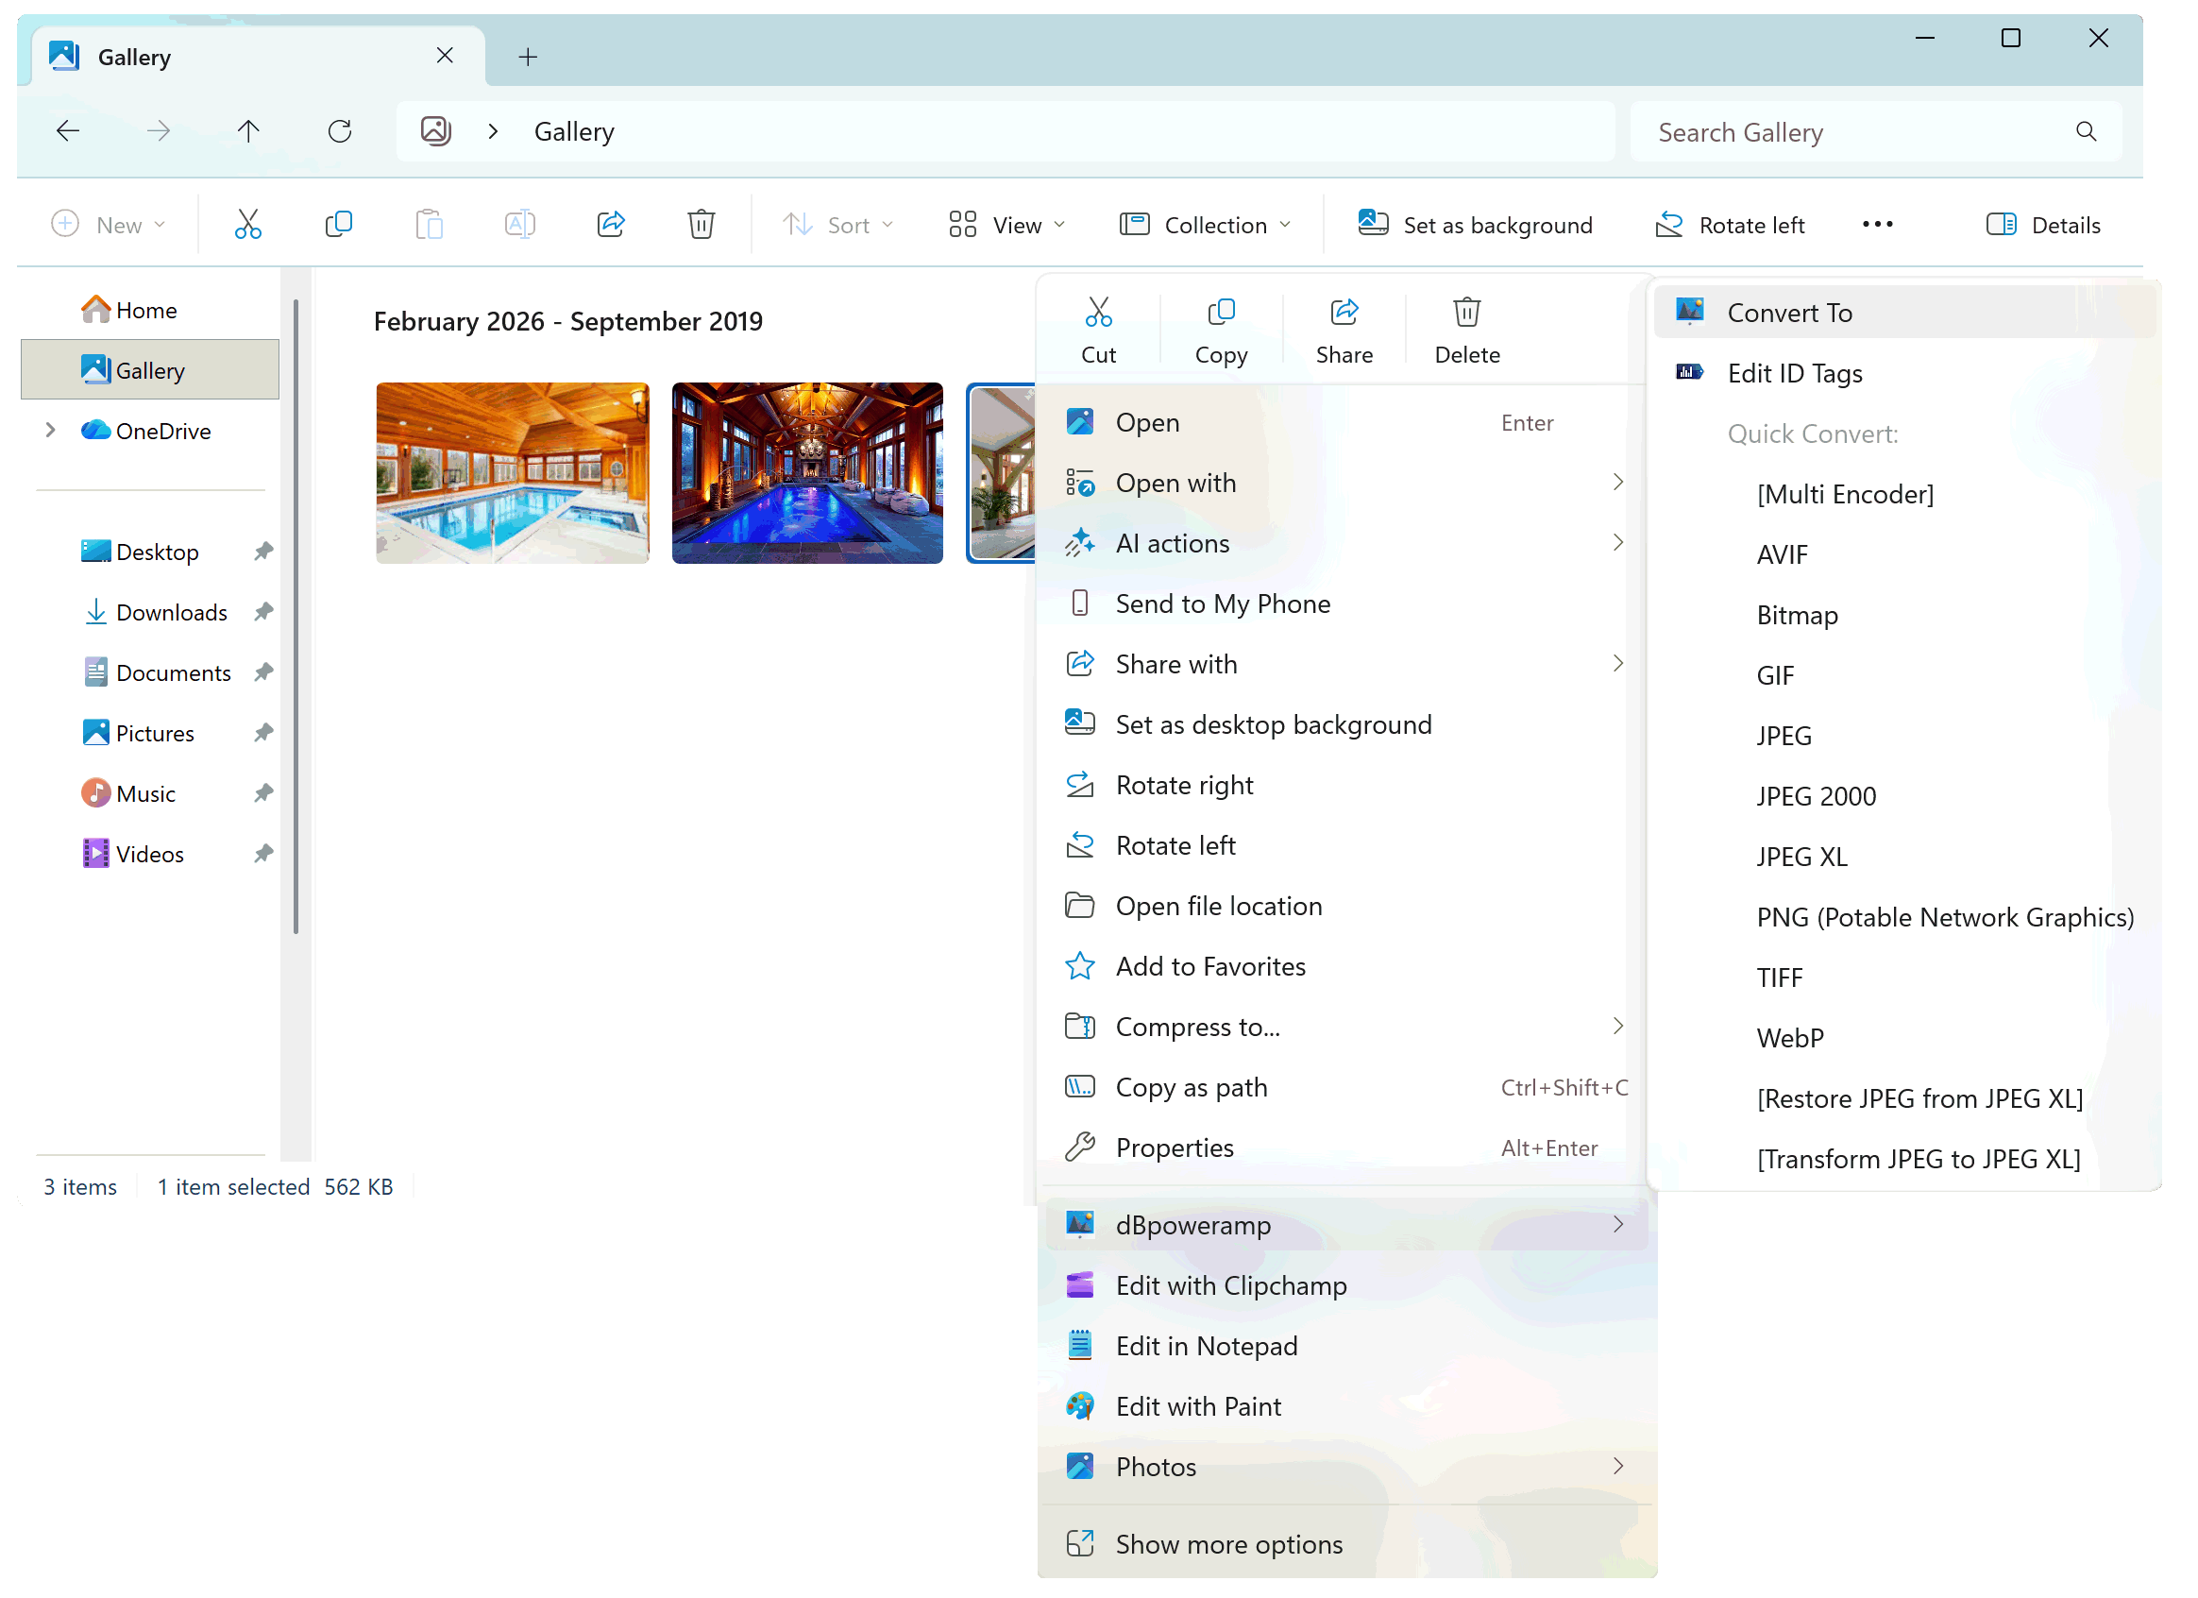Toggle the Details pane button
Image resolution: width=2198 pixels, height=1598 pixels.
(x=2043, y=225)
